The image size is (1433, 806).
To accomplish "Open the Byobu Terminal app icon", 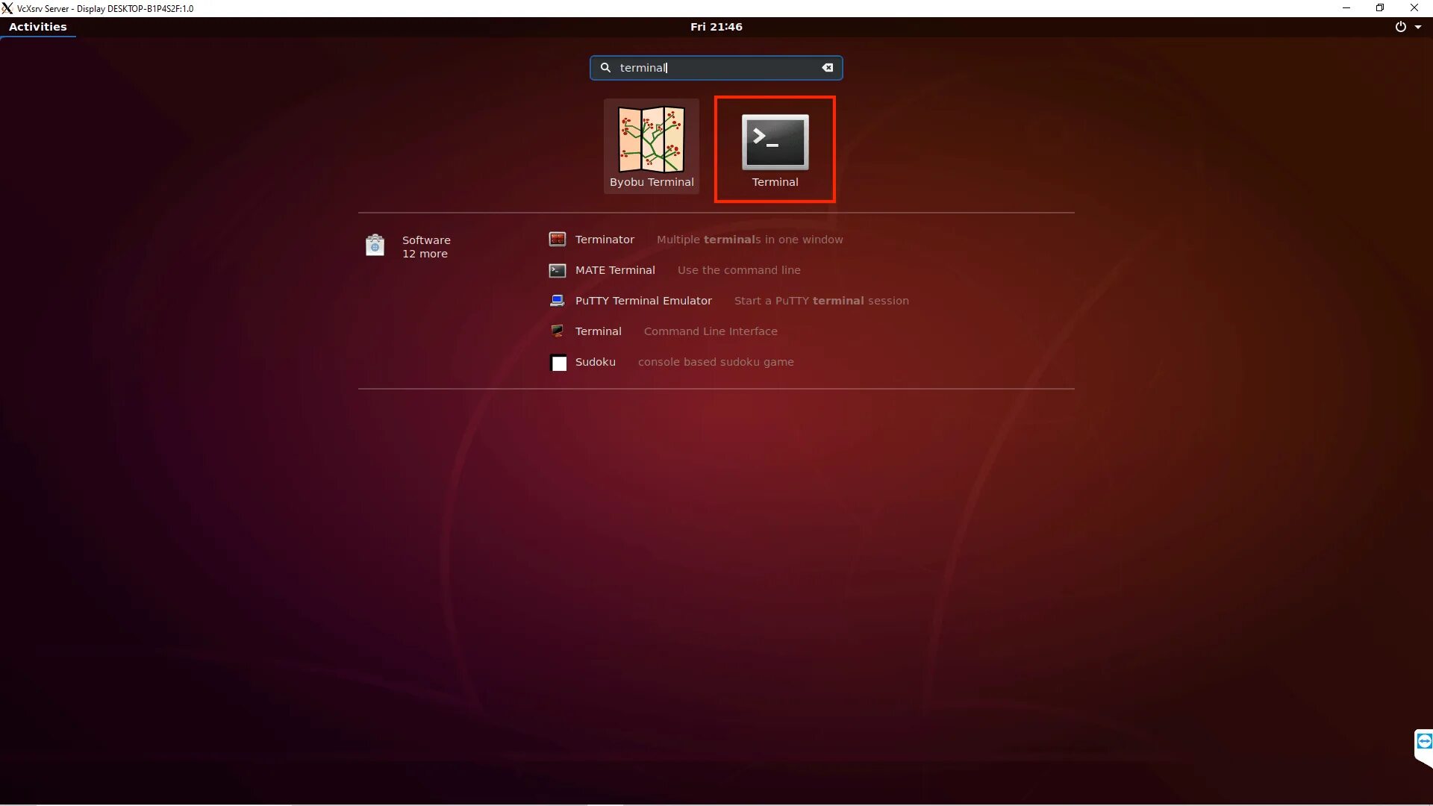I will (651, 140).
